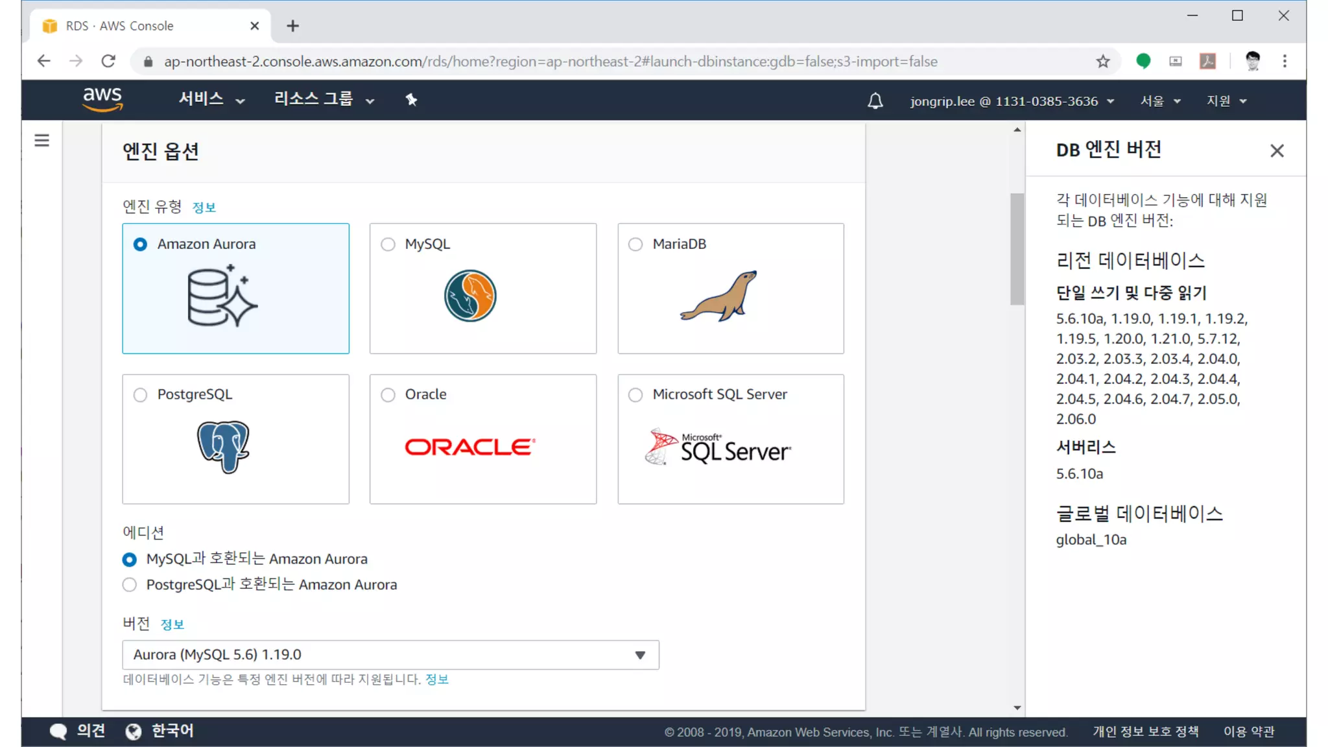Click the global_10a version text
Screen dimensions: 1328x747
pyautogui.click(x=1091, y=540)
